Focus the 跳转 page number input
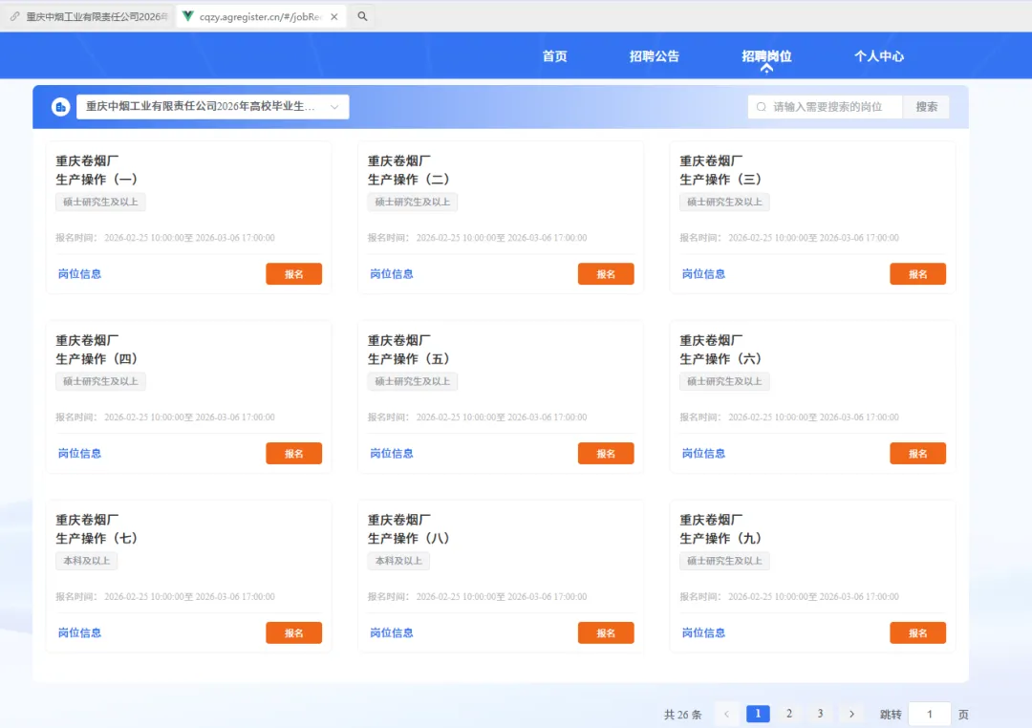Screen dimensions: 1032x728 930,715
